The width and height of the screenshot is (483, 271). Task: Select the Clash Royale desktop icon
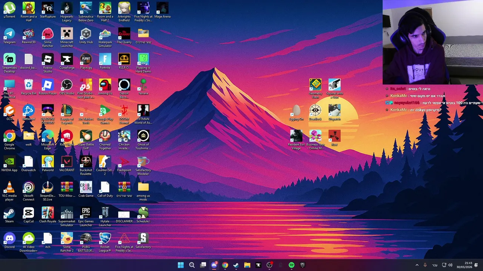[x=48, y=215]
